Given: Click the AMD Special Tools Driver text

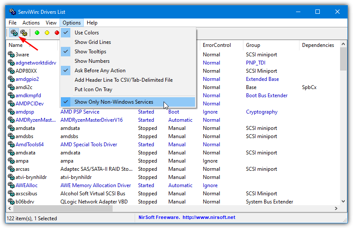Looking at the screenshot, I should [x=89, y=145].
